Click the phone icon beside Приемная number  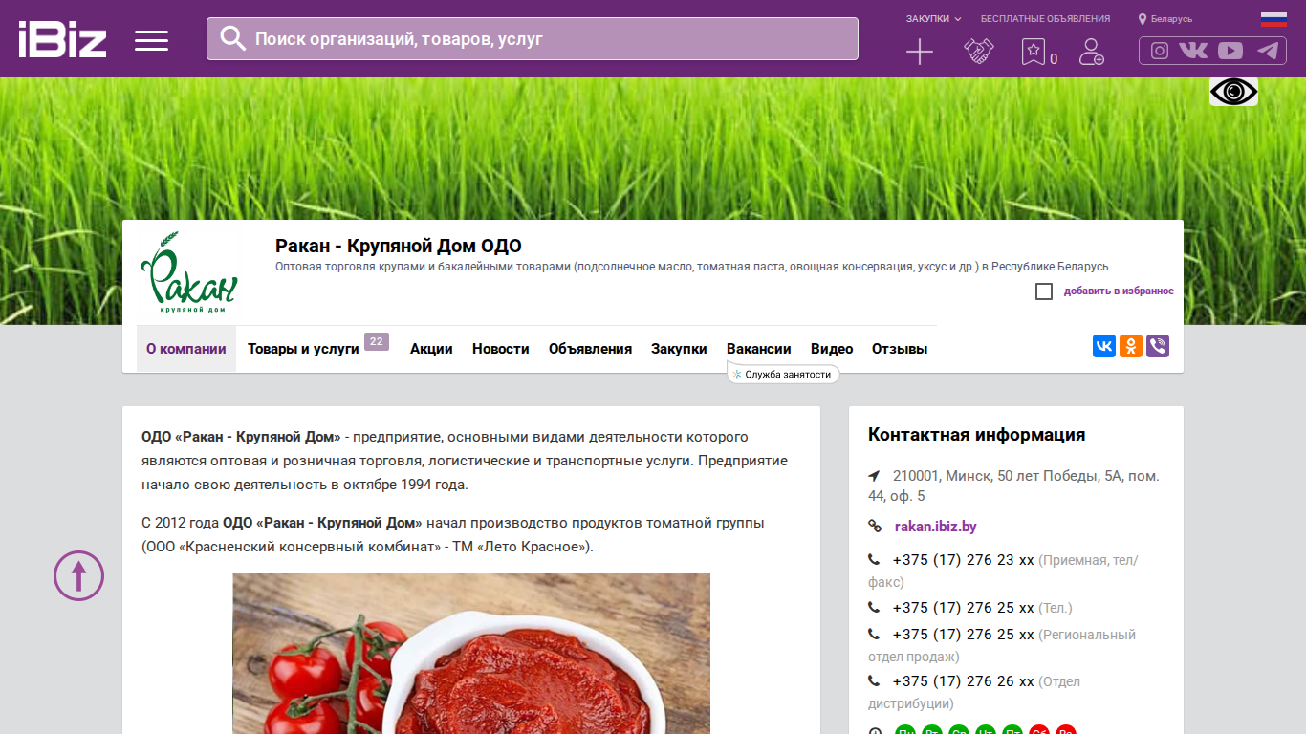coord(874,559)
